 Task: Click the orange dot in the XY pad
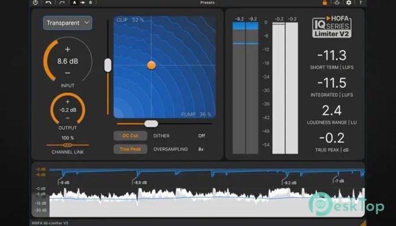(151, 65)
